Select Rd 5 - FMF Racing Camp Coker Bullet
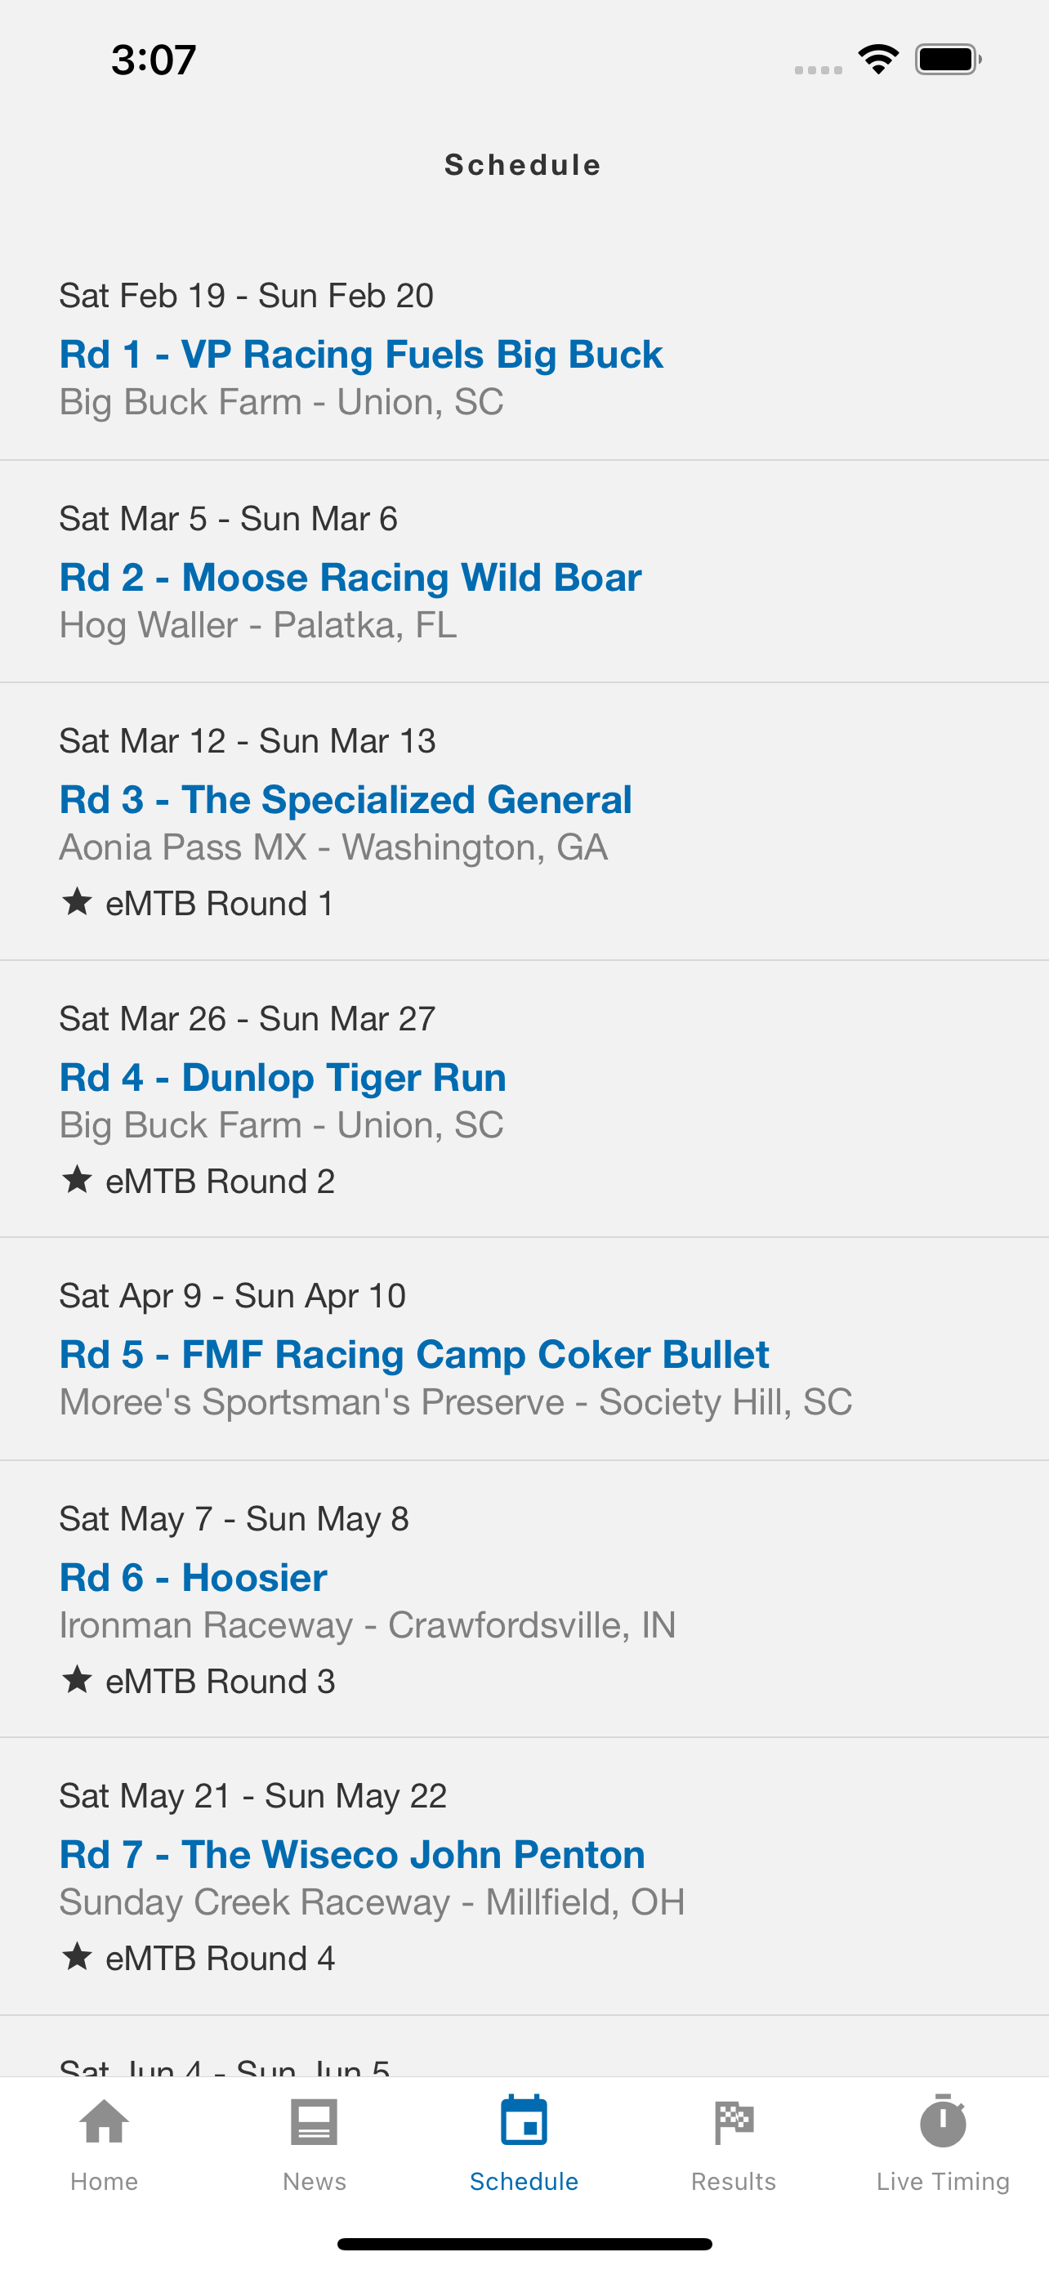This screenshot has height=2270, width=1049. click(x=414, y=1355)
